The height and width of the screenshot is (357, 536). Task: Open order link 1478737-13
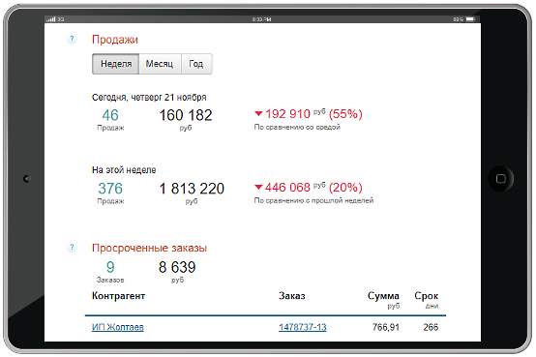pos(303,327)
